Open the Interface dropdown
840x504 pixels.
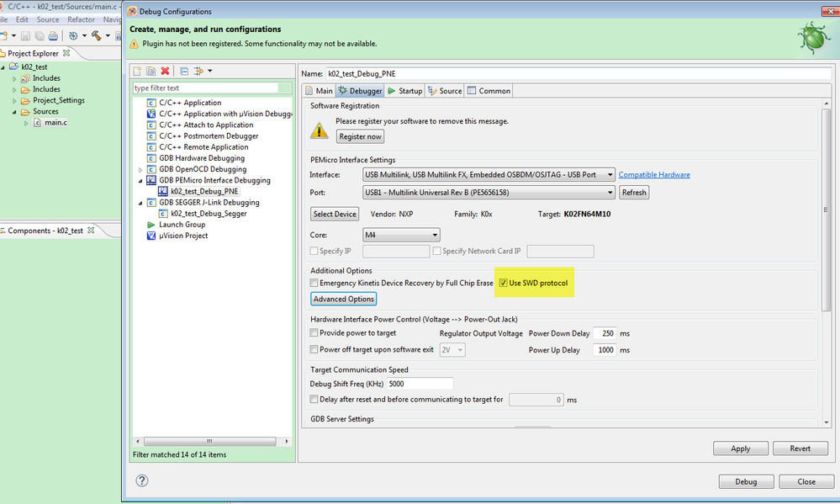[489, 175]
